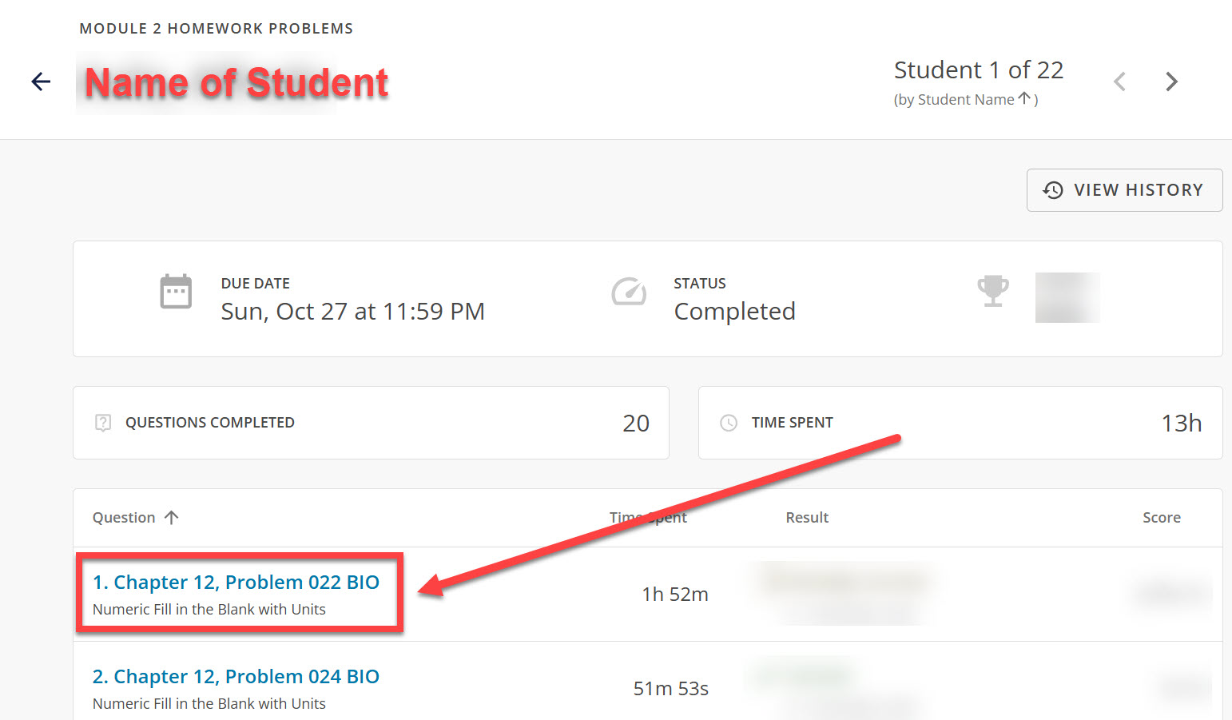Sort by the Question column header
Screen dimensions: 1232x720
pos(124,518)
